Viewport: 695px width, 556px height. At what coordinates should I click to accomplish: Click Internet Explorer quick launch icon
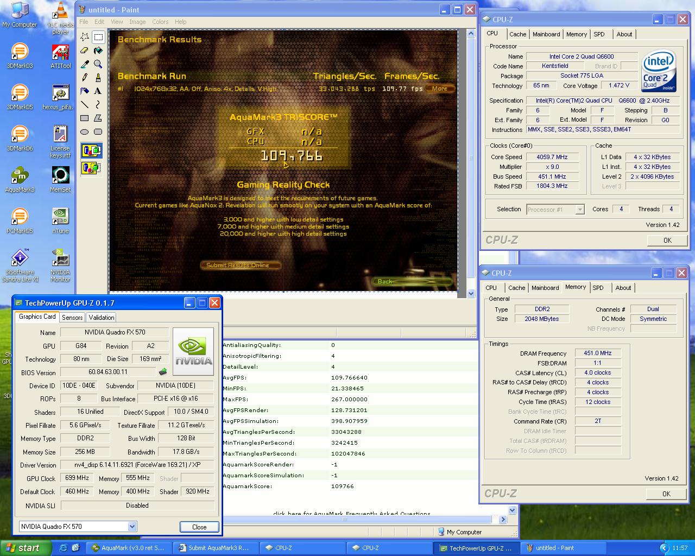[x=63, y=548]
